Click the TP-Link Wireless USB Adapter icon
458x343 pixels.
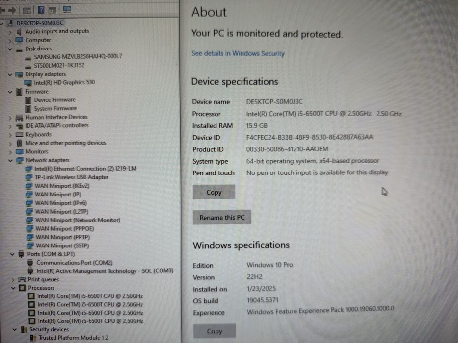(x=29, y=177)
